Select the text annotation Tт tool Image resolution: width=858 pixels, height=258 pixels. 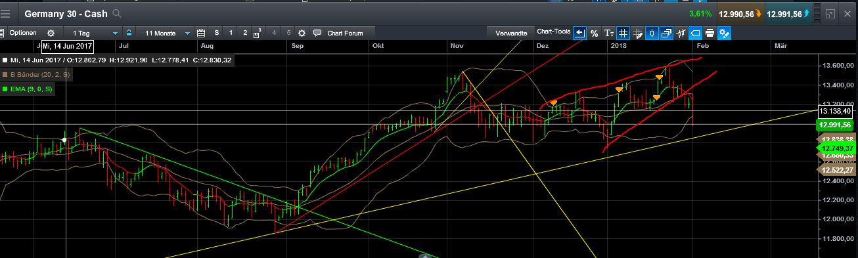pos(608,33)
